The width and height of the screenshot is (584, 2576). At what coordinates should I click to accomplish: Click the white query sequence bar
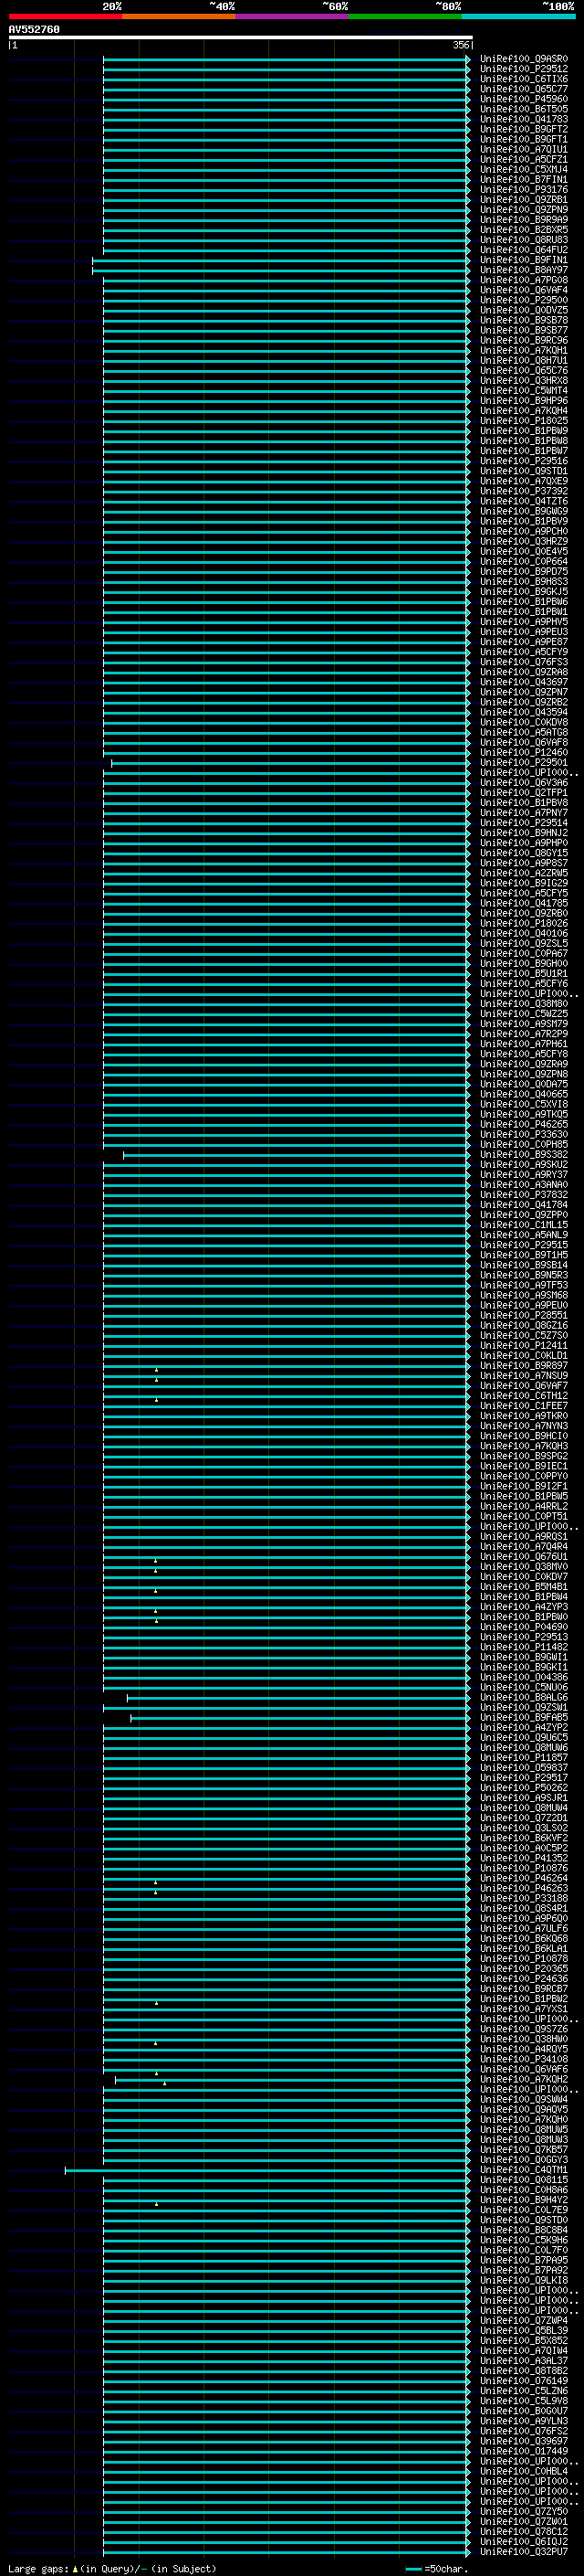[241, 38]
